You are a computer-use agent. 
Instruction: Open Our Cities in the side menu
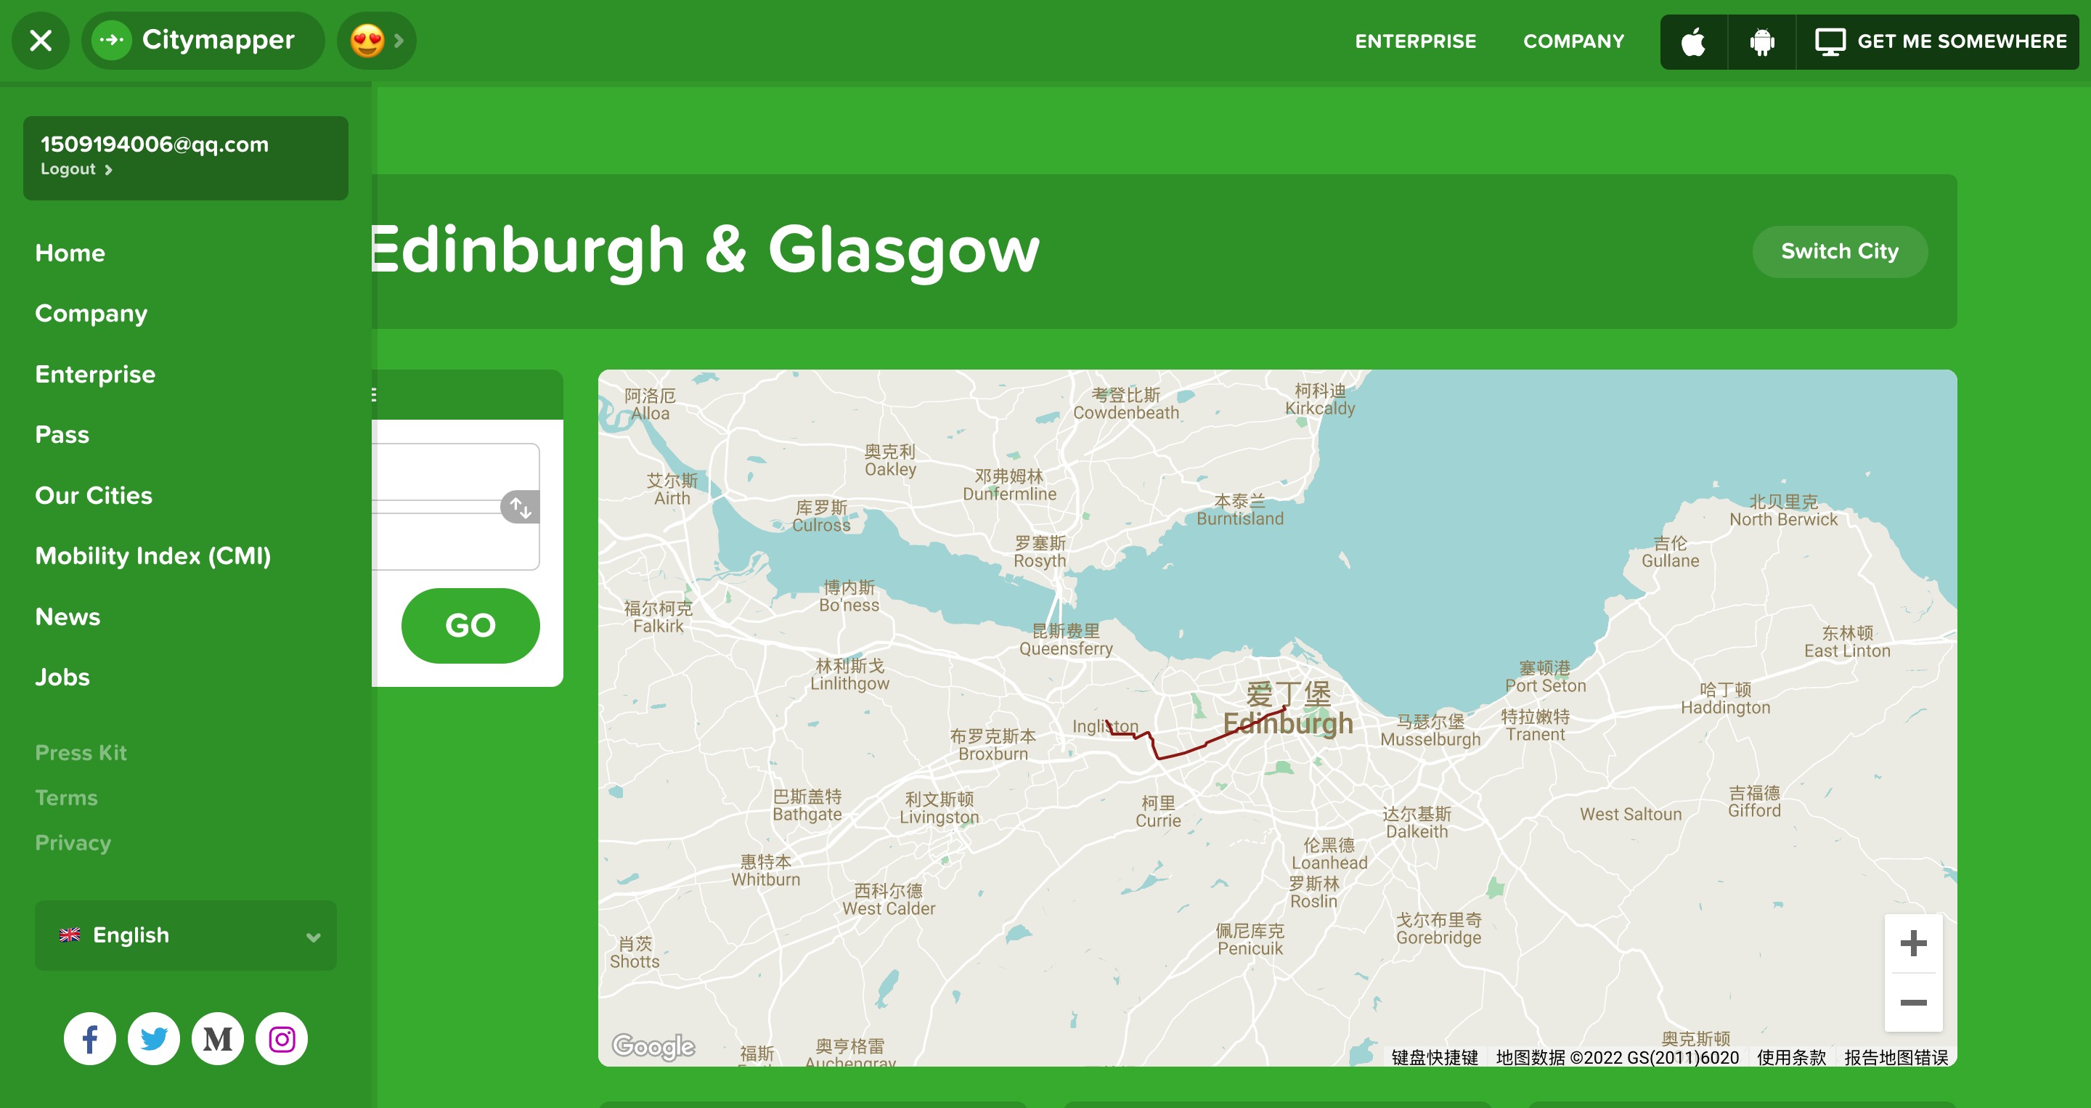(94, 495)
